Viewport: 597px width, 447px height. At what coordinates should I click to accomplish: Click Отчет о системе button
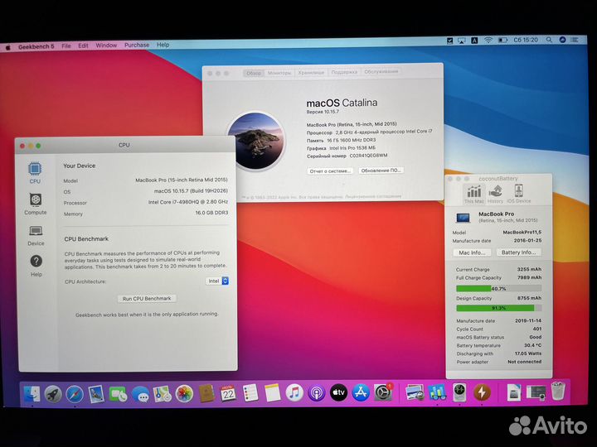click(330, 171)
